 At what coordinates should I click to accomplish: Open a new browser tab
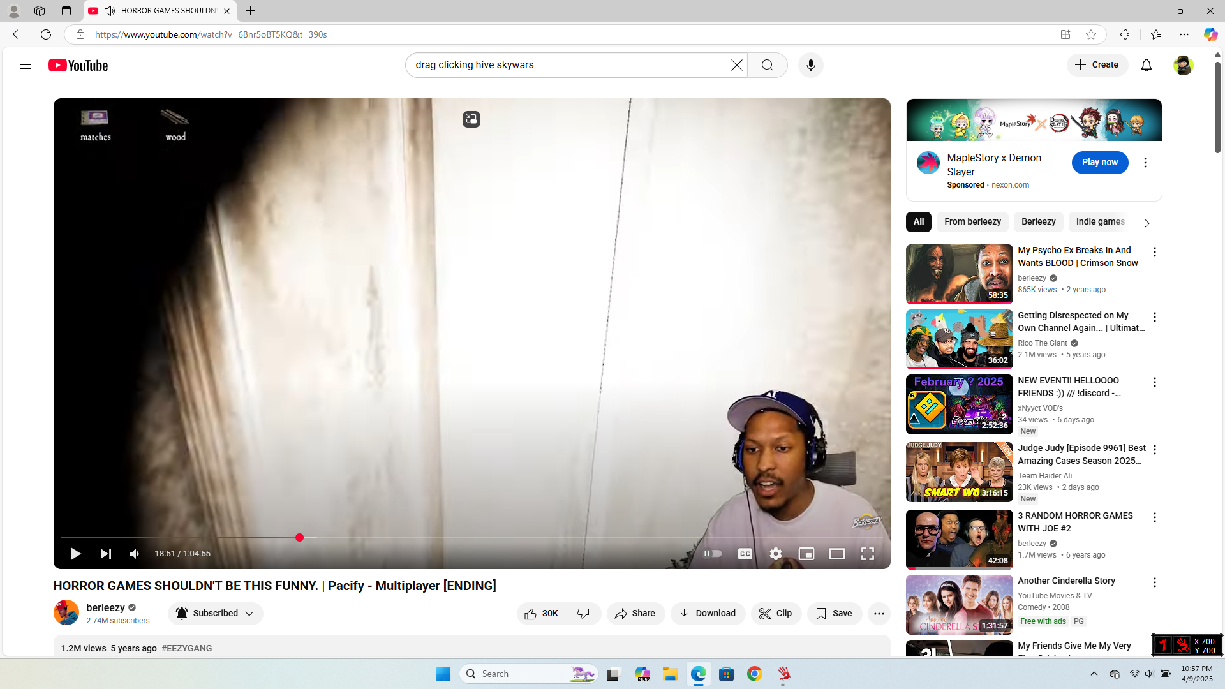251,11
